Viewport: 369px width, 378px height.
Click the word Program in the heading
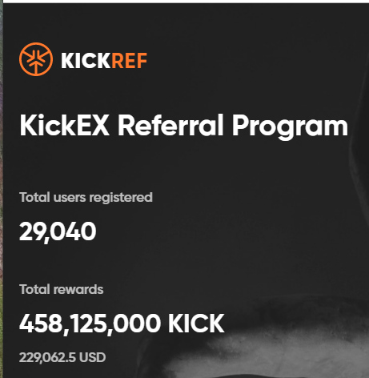click(x=290, y=127)
